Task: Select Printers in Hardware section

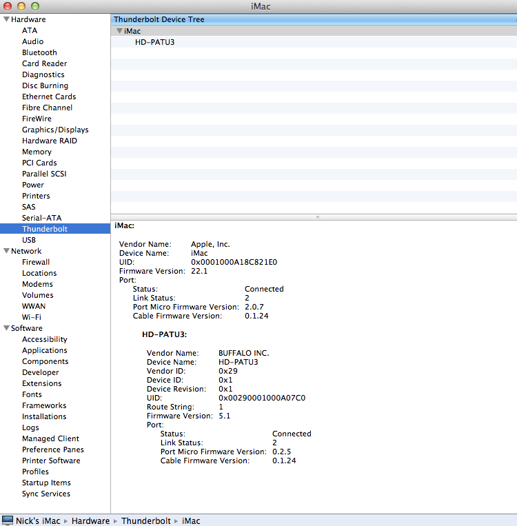Action: (x=36, y=196)
